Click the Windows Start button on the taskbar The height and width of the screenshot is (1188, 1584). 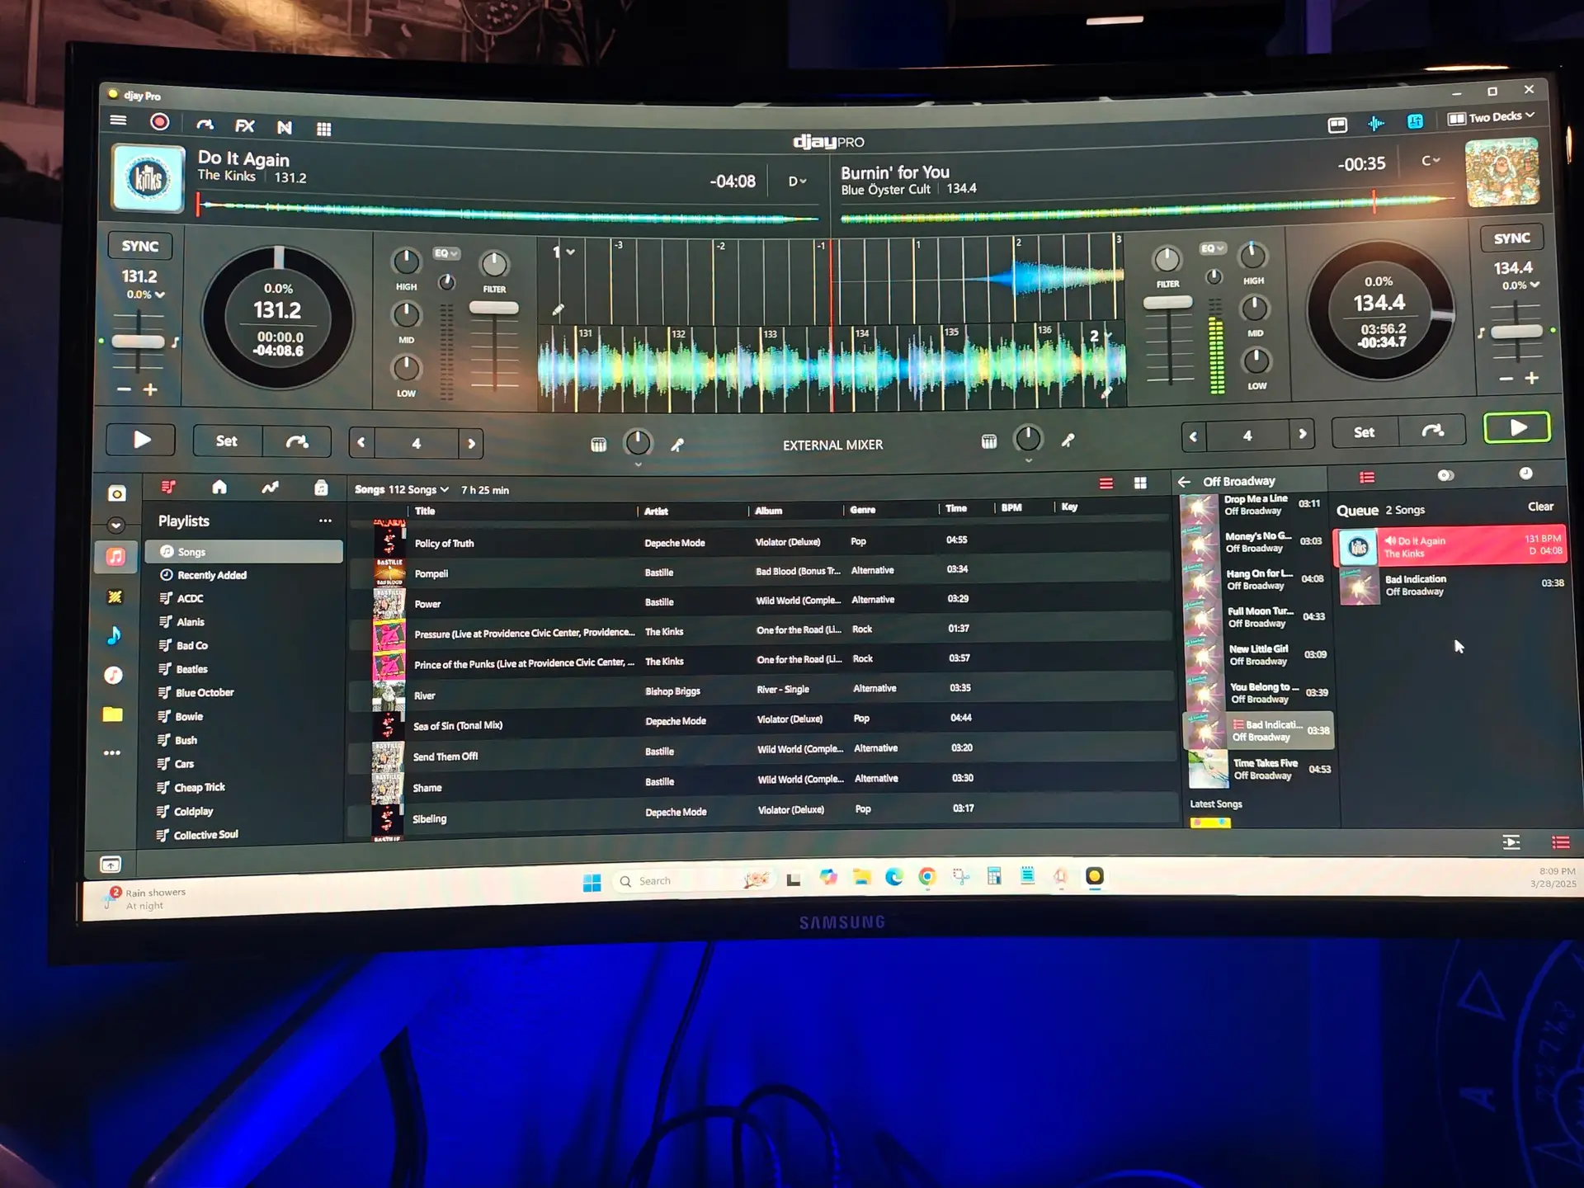click(592, 883)
